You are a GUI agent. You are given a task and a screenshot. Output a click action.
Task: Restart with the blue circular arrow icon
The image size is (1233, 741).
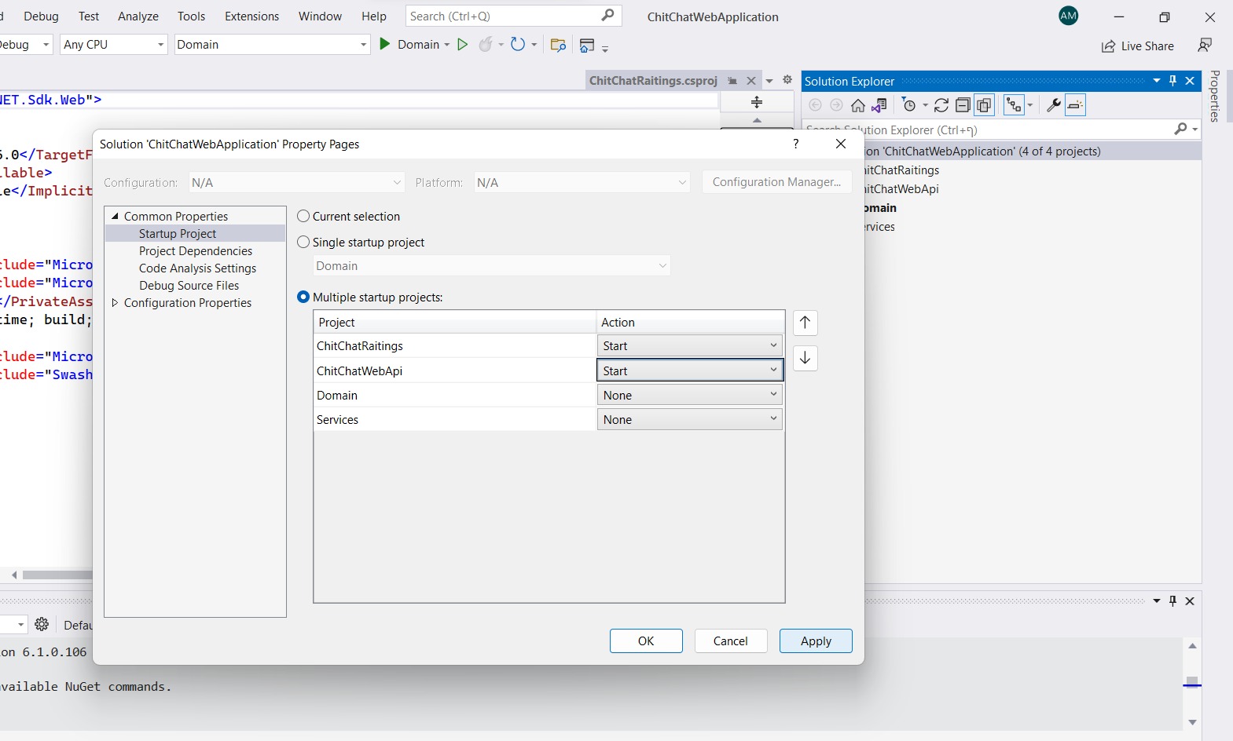click(x=517, y=44)
